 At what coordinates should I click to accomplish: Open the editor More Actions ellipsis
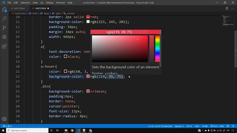pos(233,8)
